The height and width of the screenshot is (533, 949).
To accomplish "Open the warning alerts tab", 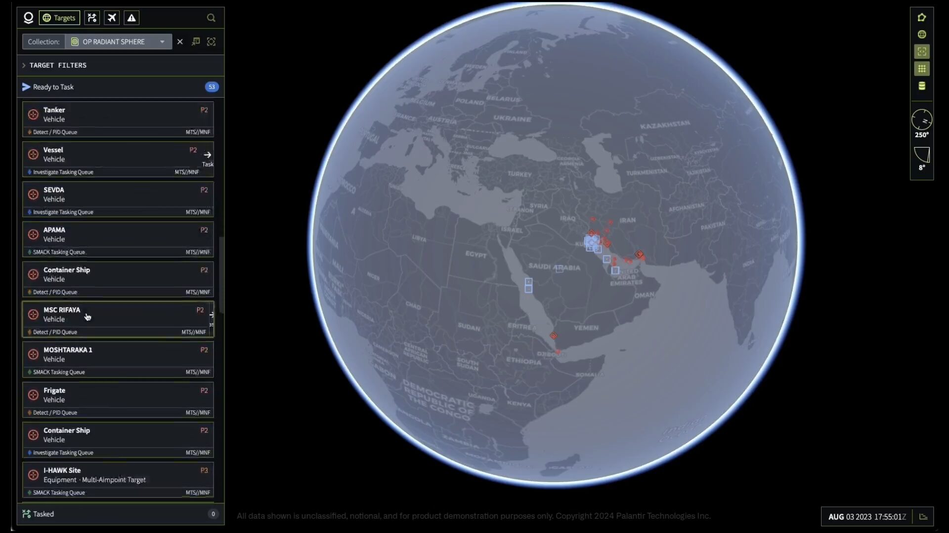I will (x=131, y=18).
